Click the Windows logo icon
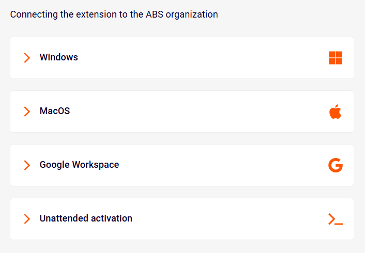Image resolution: width=365 pixels, height=253 pixels. click(x=336, y=58)
